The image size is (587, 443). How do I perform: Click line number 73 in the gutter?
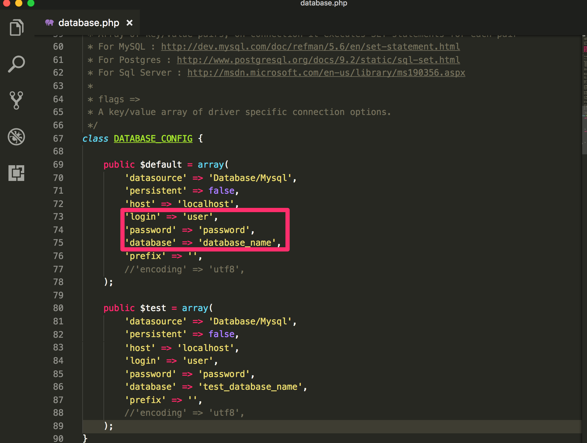coord(58,217)
